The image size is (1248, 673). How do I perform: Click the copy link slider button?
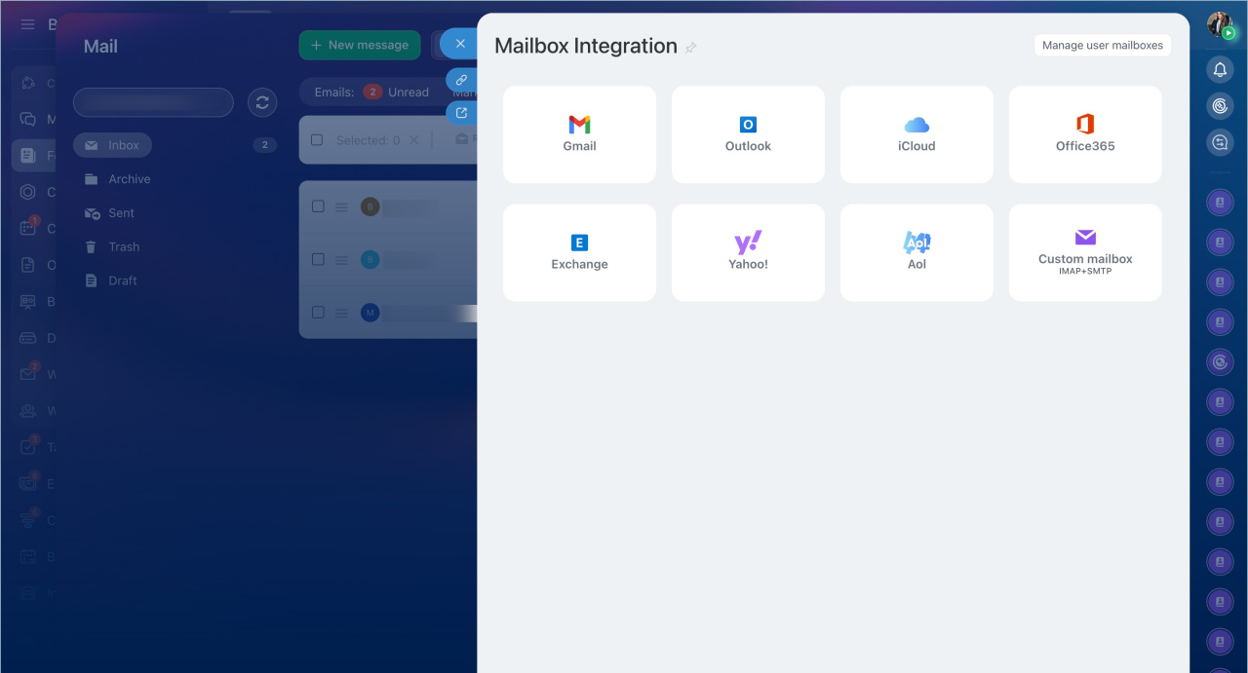(461, 80)
